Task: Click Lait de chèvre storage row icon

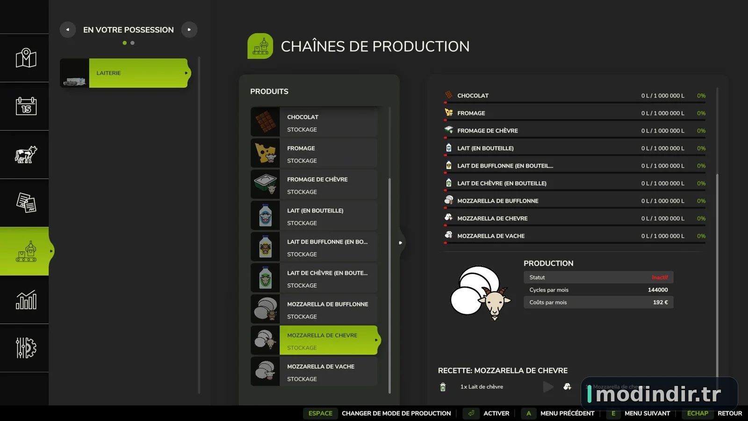Action: [x=449, y=183]
